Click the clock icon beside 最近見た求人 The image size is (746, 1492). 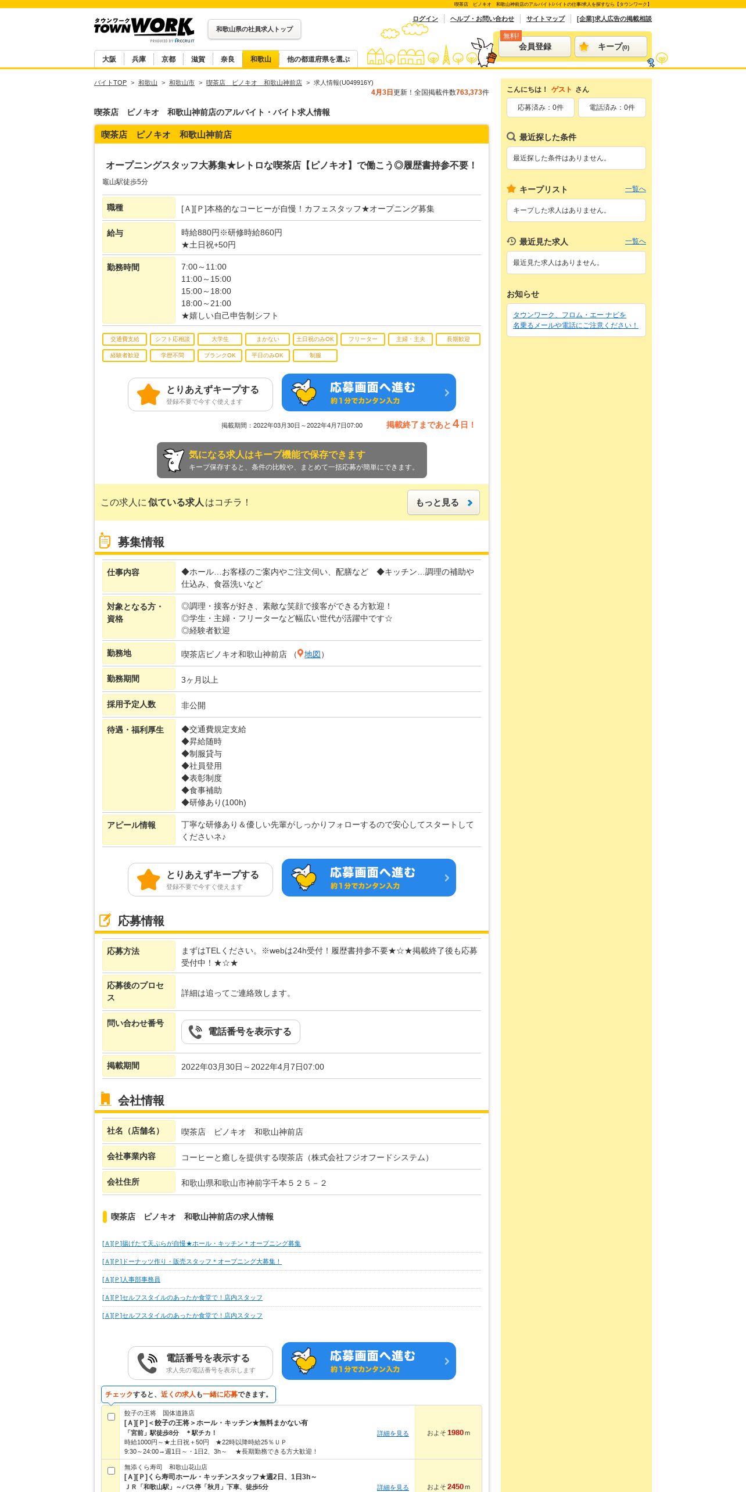tap(511, 241)
